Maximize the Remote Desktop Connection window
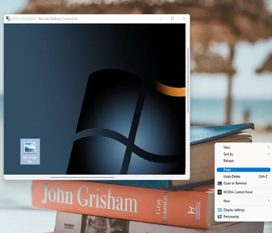This screenshot has width=272, height=233. (x=172, y=18)
